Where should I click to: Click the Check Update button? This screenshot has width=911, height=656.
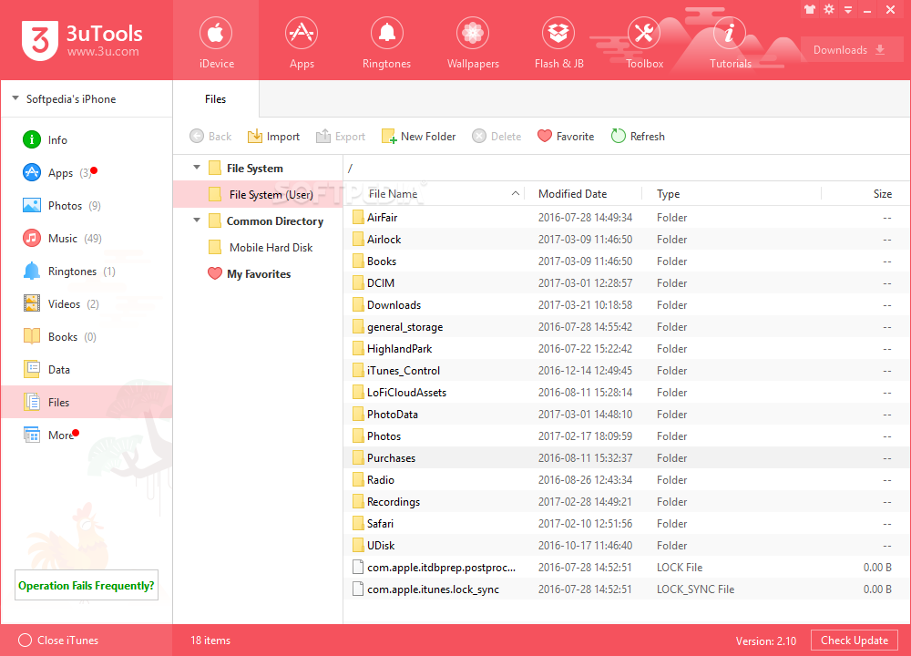tap(855, 641)
